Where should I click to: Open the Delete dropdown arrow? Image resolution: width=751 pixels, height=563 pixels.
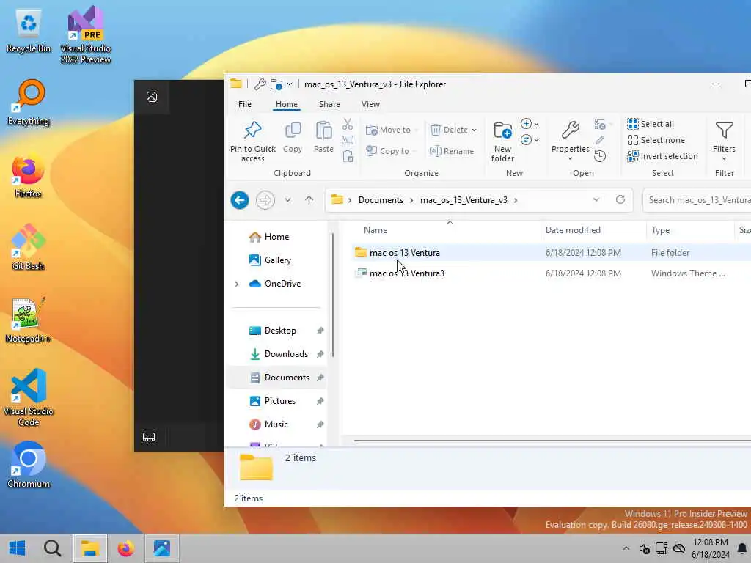pos(475,130)
